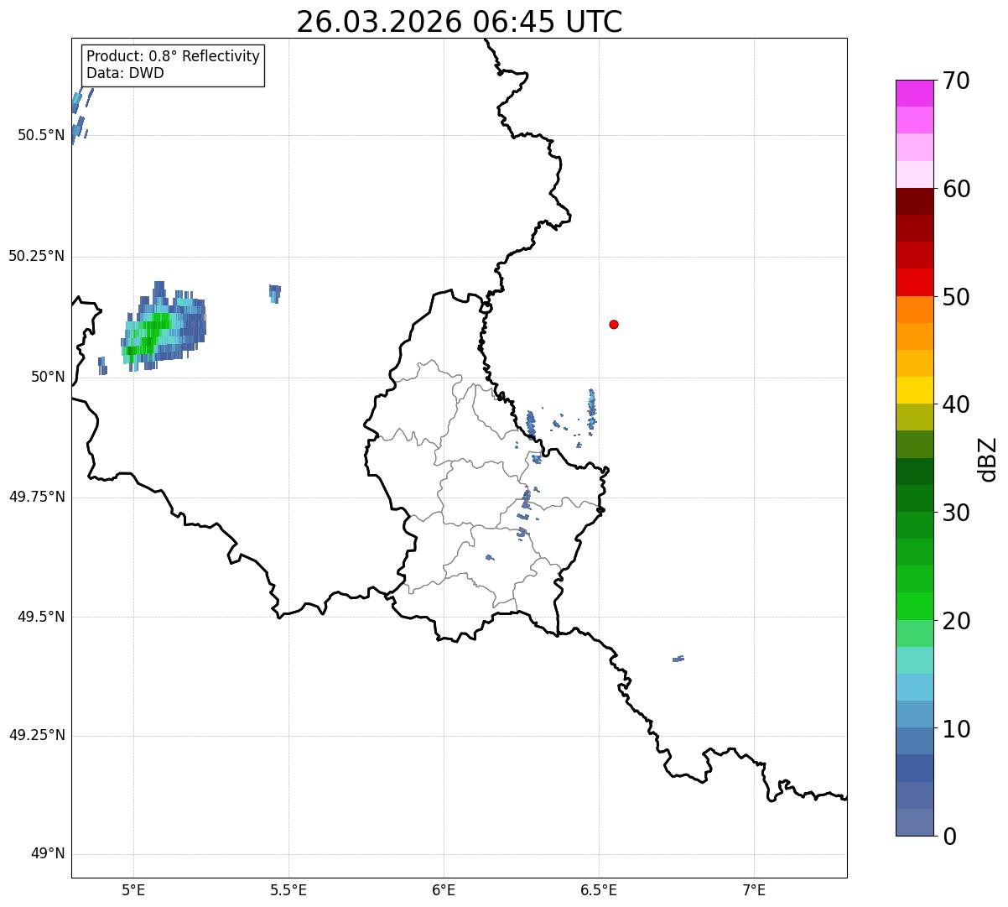The width and height of the screenshot is (1008, 907).
Task: Click the dark maroon swatch below 60
Action: pos(914,201)
